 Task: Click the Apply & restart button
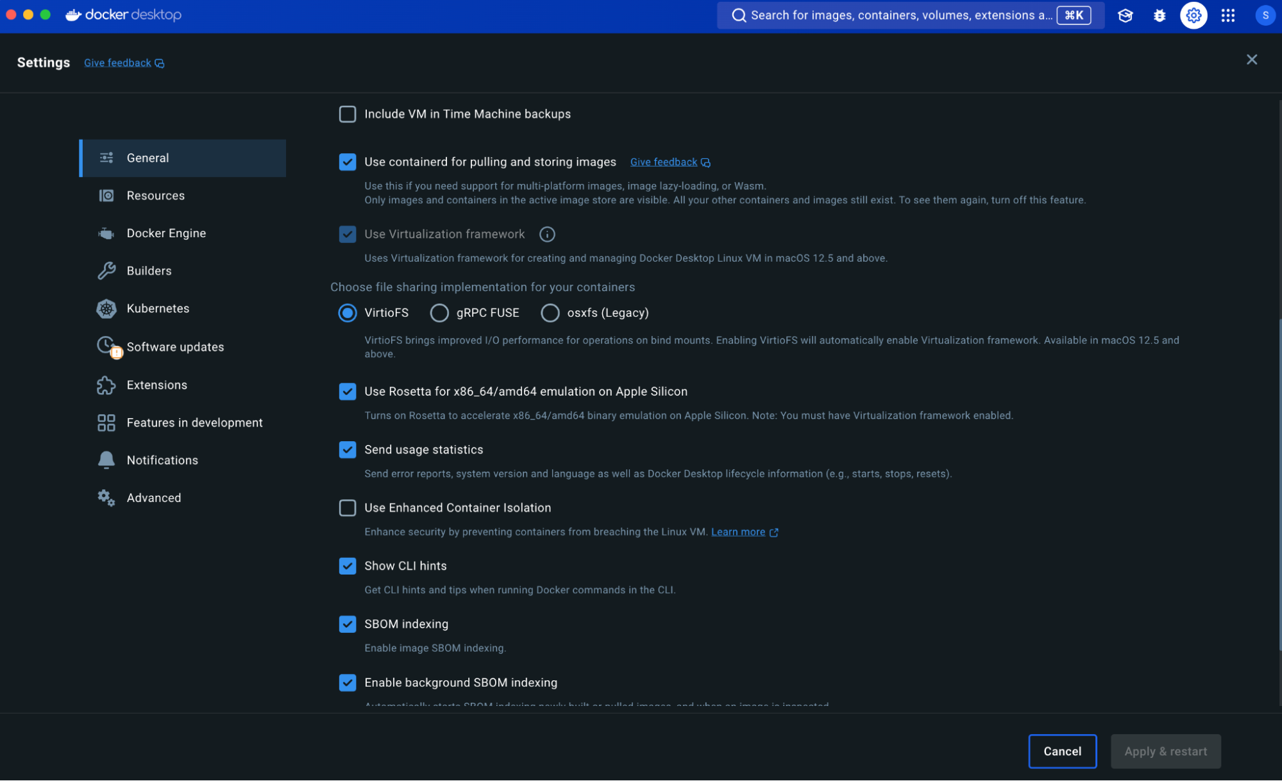click(1165, 751)
